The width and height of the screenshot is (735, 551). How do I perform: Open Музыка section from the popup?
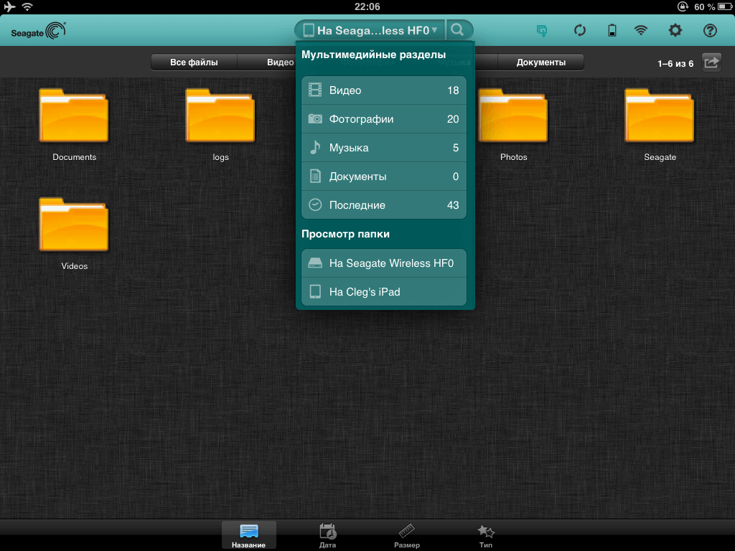pyautogui.click(x=384, y=148)
